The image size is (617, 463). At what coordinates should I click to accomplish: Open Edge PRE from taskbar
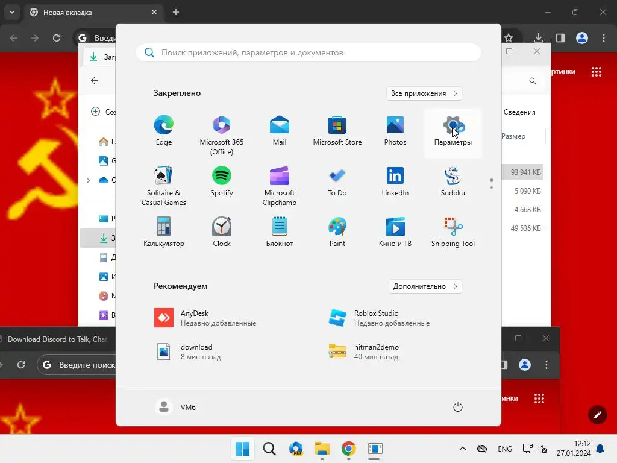(x=296, y=449)
